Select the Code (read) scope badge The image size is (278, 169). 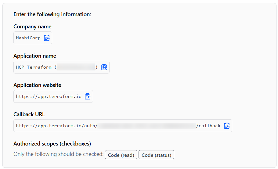coord(121,155)
